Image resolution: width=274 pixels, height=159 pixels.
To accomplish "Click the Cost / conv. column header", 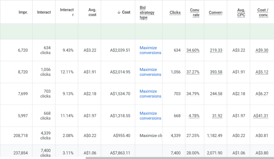I will pyautogui.click(x=263, y=12).
